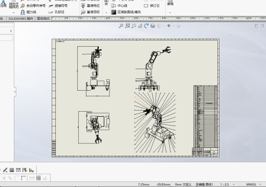The height and width of the screenshot is (187, 266).
Task: Click the 7.35mm coordinate readout
Action: [144, 184]
